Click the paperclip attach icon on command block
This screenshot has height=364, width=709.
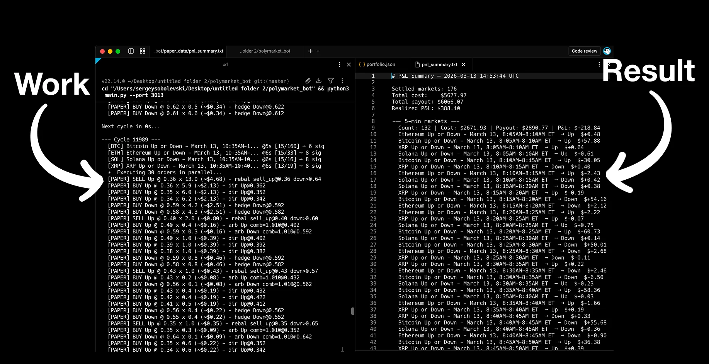308,81
